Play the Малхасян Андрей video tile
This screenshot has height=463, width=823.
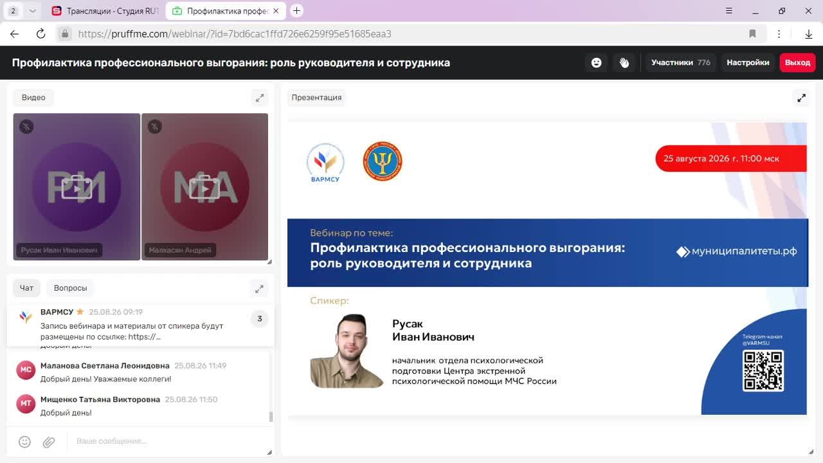click(204, 188)
